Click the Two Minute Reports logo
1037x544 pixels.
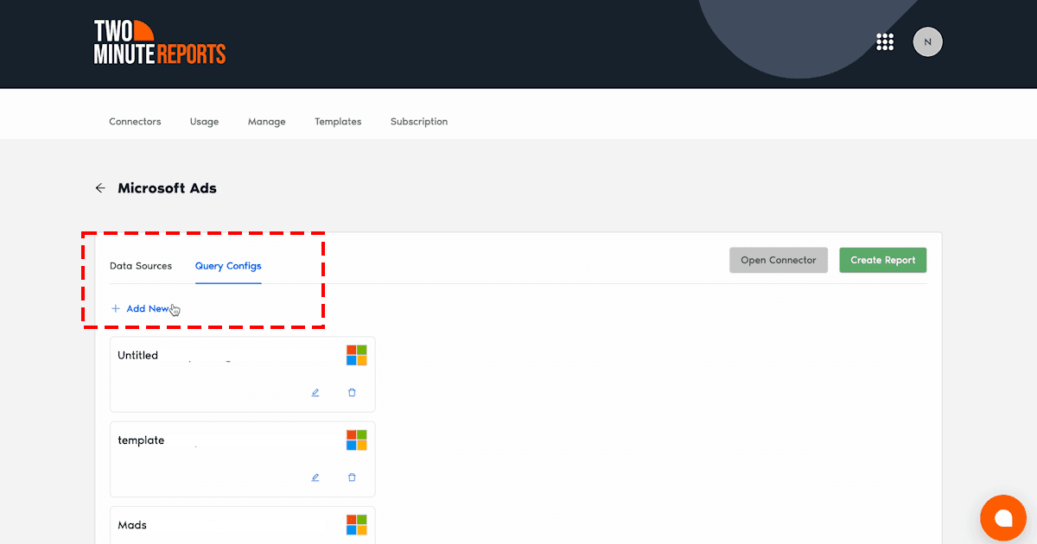pos(159,42)
